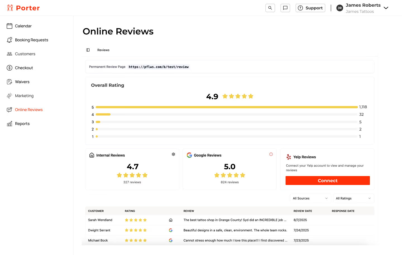The width and height of the screenshot is (402, 255).
Task: Switch to the Reviews tab
Action: pos(103,50)
